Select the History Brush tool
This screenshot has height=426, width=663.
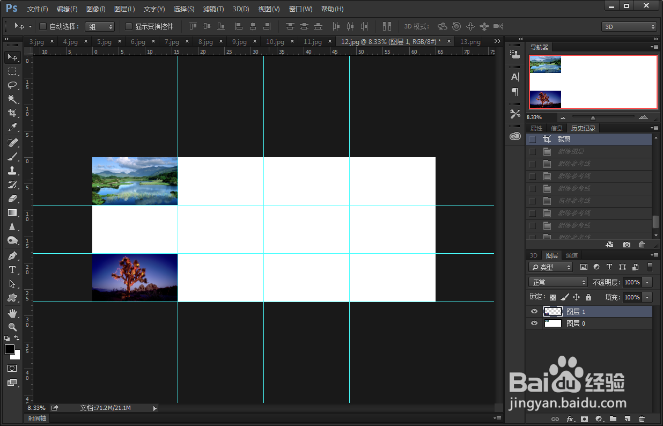[12, 185]
